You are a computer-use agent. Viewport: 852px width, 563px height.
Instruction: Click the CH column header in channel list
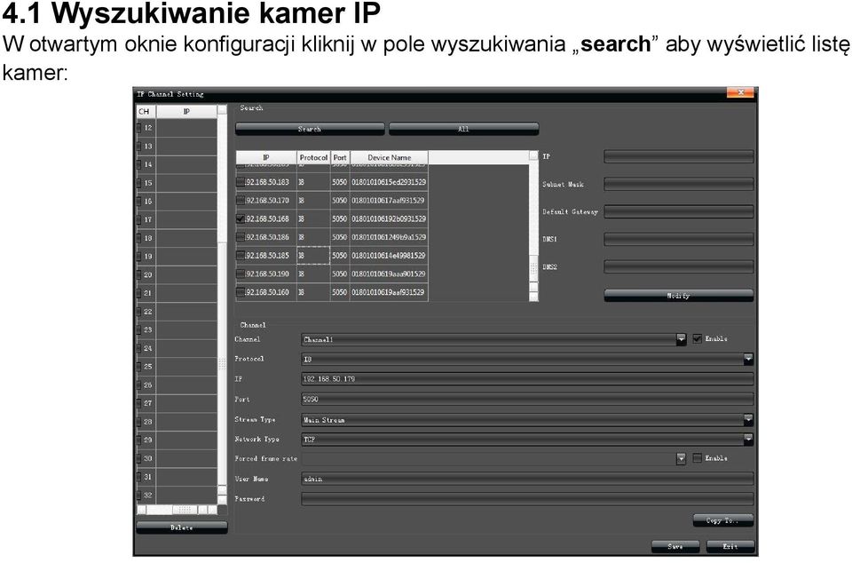(x=146, y=111)
